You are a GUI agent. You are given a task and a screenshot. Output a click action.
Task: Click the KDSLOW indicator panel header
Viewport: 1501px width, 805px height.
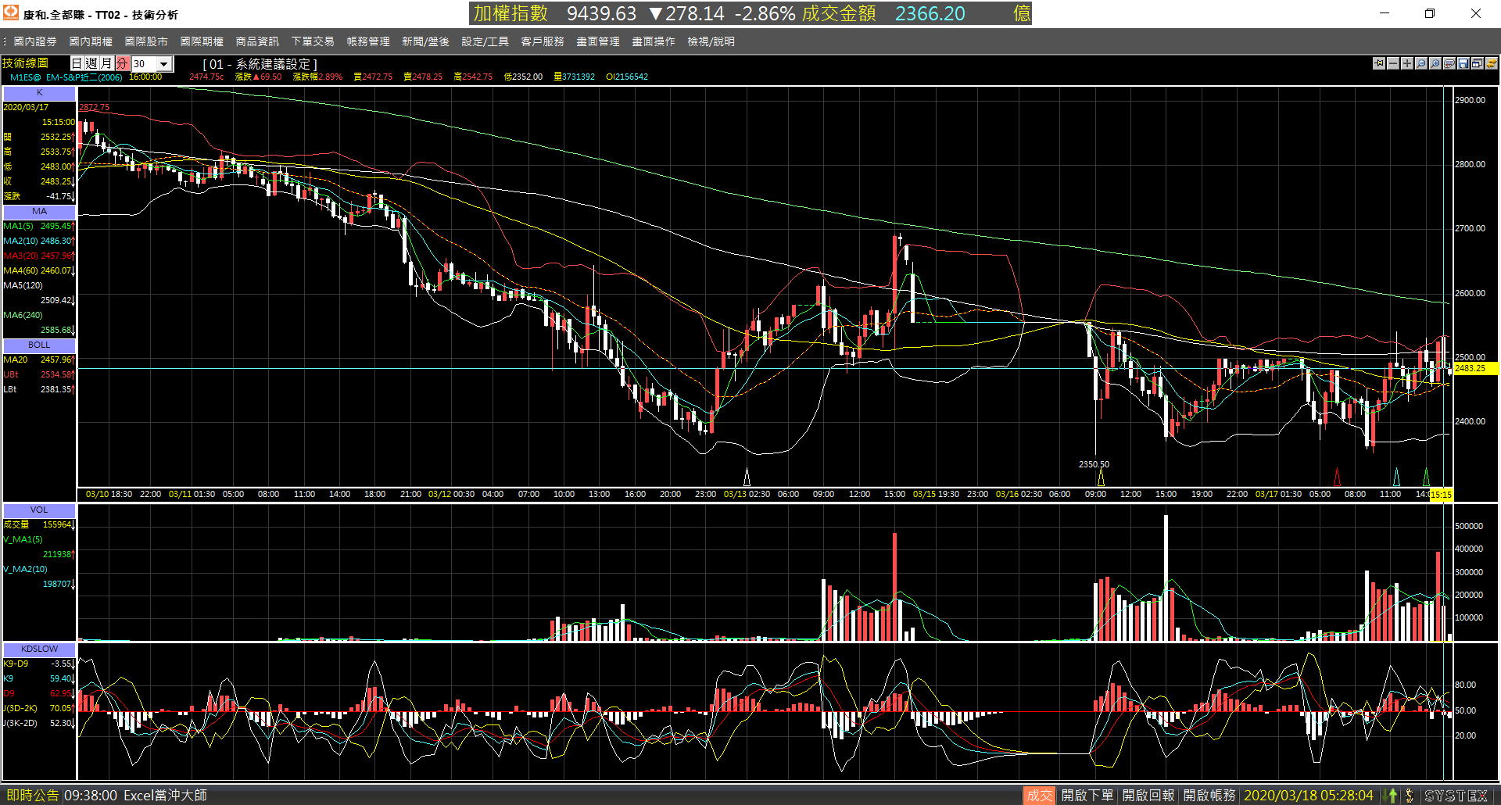pyautogui.click(x=39, y=649)
